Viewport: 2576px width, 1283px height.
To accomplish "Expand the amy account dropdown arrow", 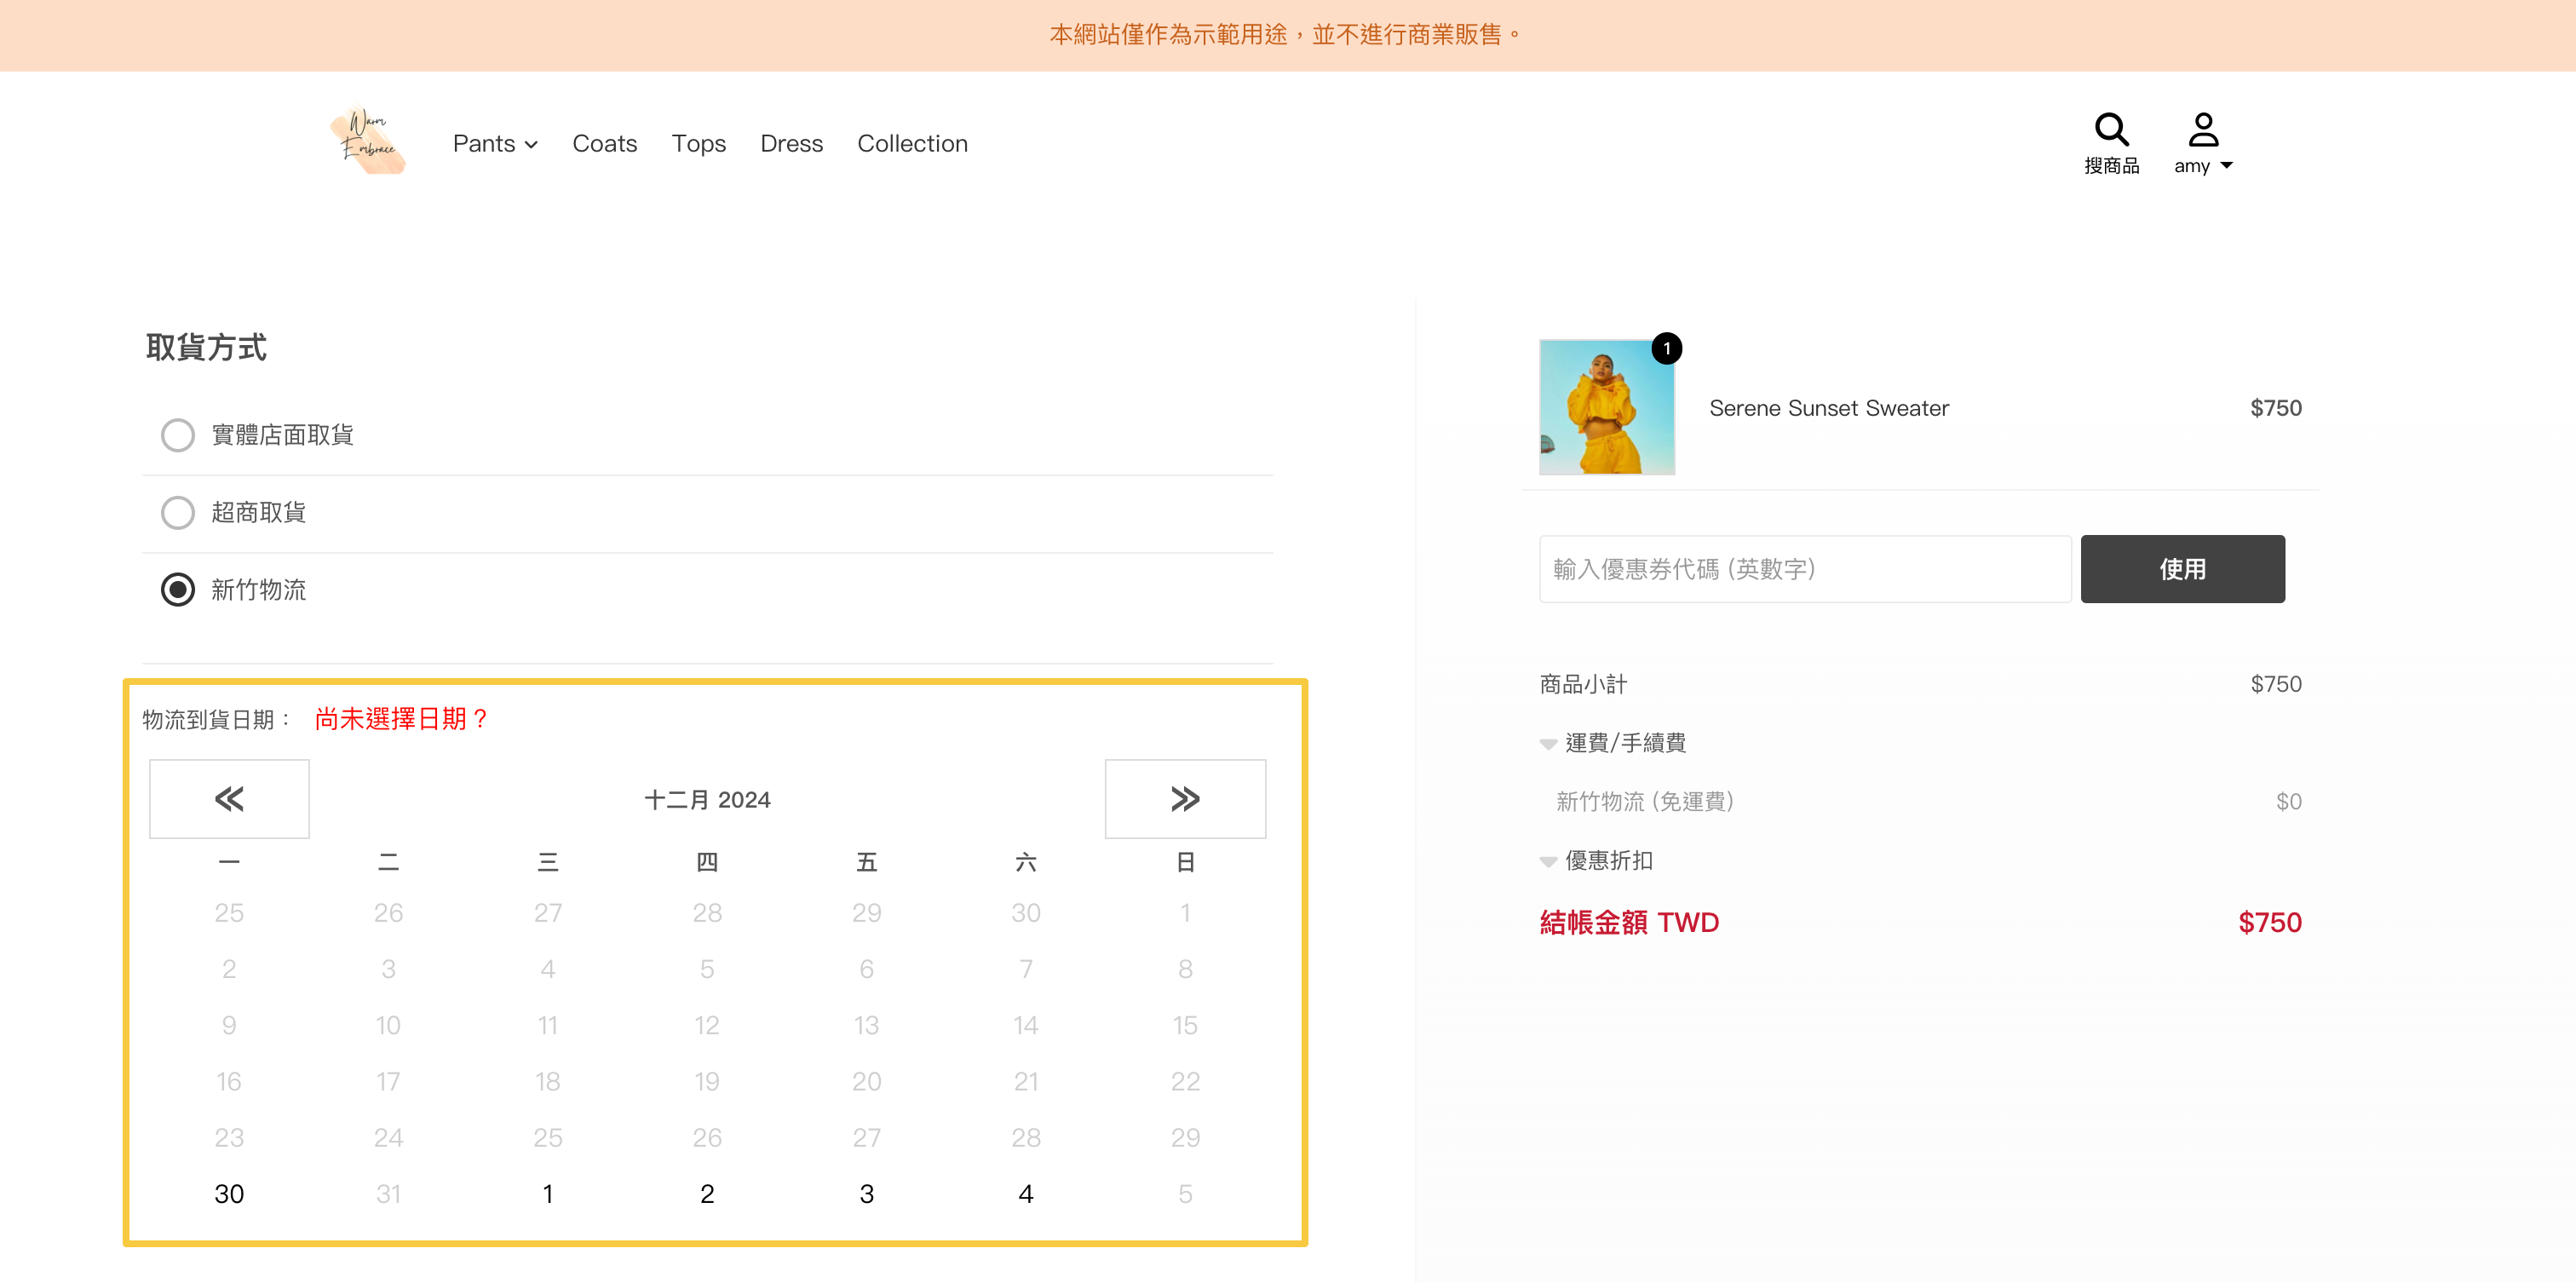I will click(x=2226, y=166).
